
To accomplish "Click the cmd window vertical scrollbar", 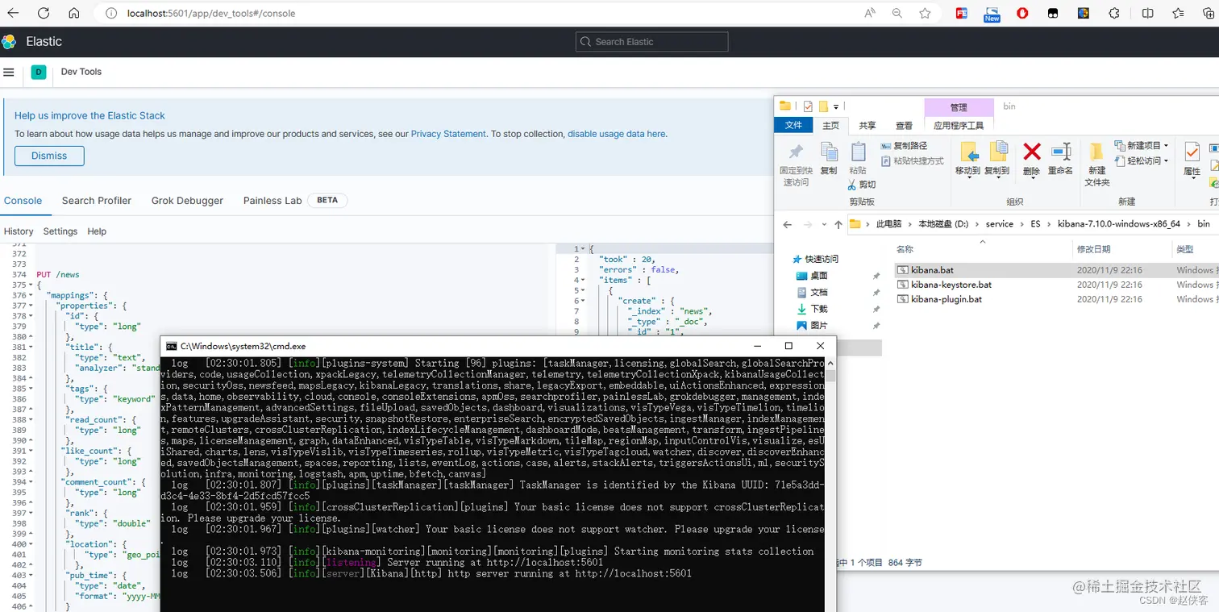I will [x=830, y=484].
